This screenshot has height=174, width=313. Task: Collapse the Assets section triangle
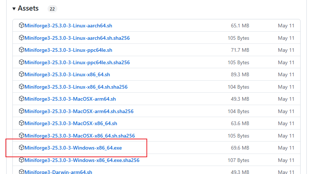click(x=14, y=8)
